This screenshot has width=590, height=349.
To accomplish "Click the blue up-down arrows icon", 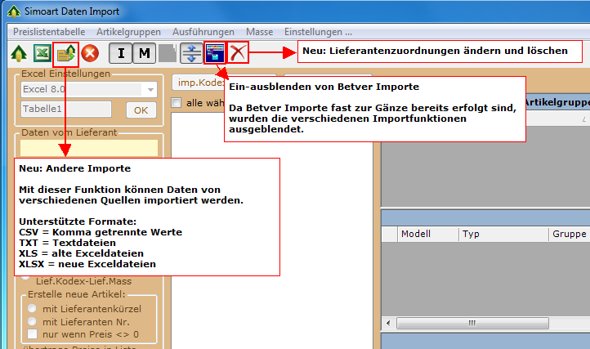I will pos(191,54).
